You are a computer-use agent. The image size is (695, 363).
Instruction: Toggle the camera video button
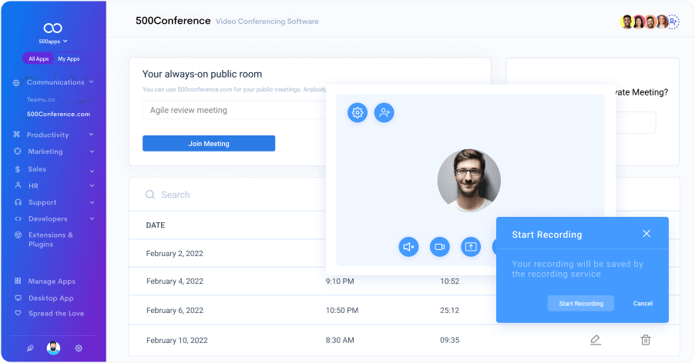coord(440,247)
